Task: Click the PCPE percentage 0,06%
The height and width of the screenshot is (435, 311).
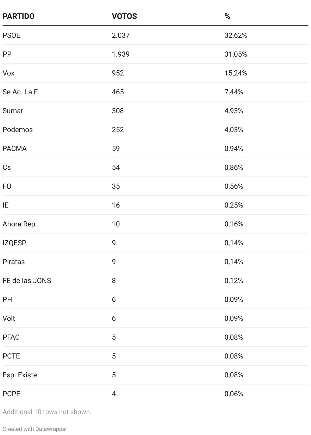Action: pyautogui.click(x=234, y=394)
